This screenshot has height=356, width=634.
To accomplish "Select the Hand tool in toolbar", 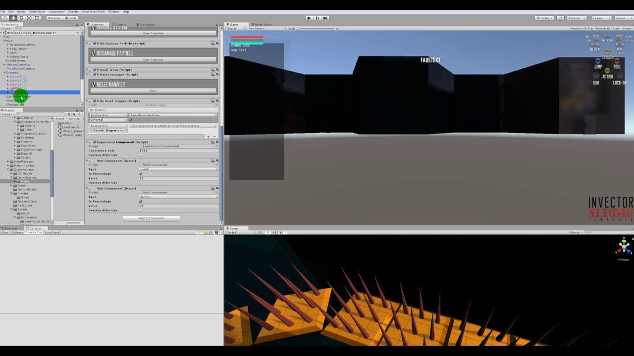I will tap(5, 18).
